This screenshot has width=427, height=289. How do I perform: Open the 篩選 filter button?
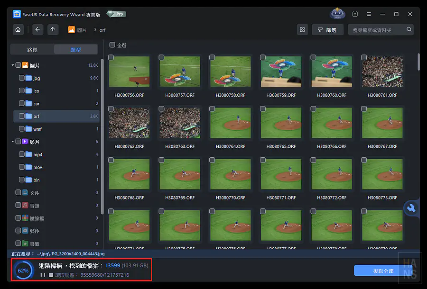point(327,30)
